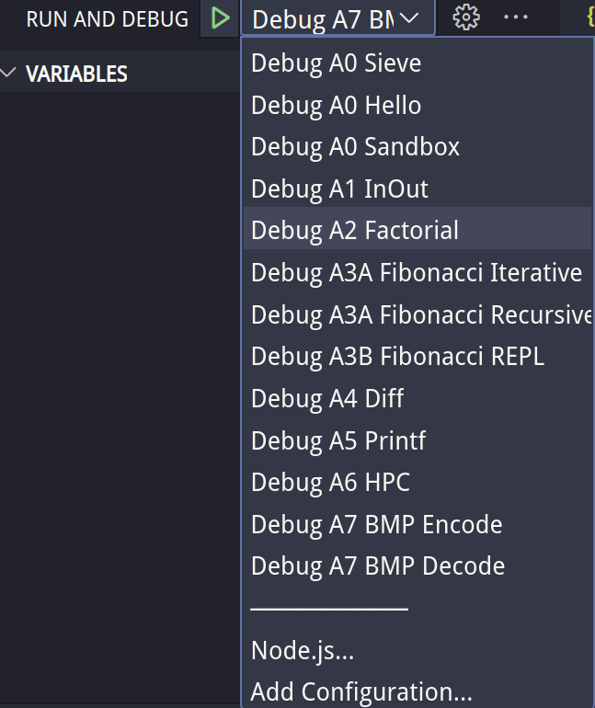Select Debug A2 Factorial
Viewport: 595px width, 708px height.
(x=355, y=231)
